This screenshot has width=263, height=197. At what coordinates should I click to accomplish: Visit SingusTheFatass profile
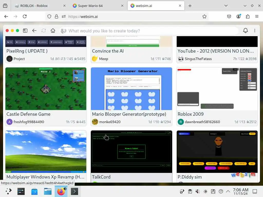198,59
